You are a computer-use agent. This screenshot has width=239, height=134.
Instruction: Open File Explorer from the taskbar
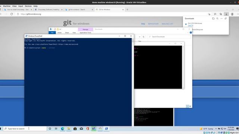pyautogui.click(x=69, y=129)
